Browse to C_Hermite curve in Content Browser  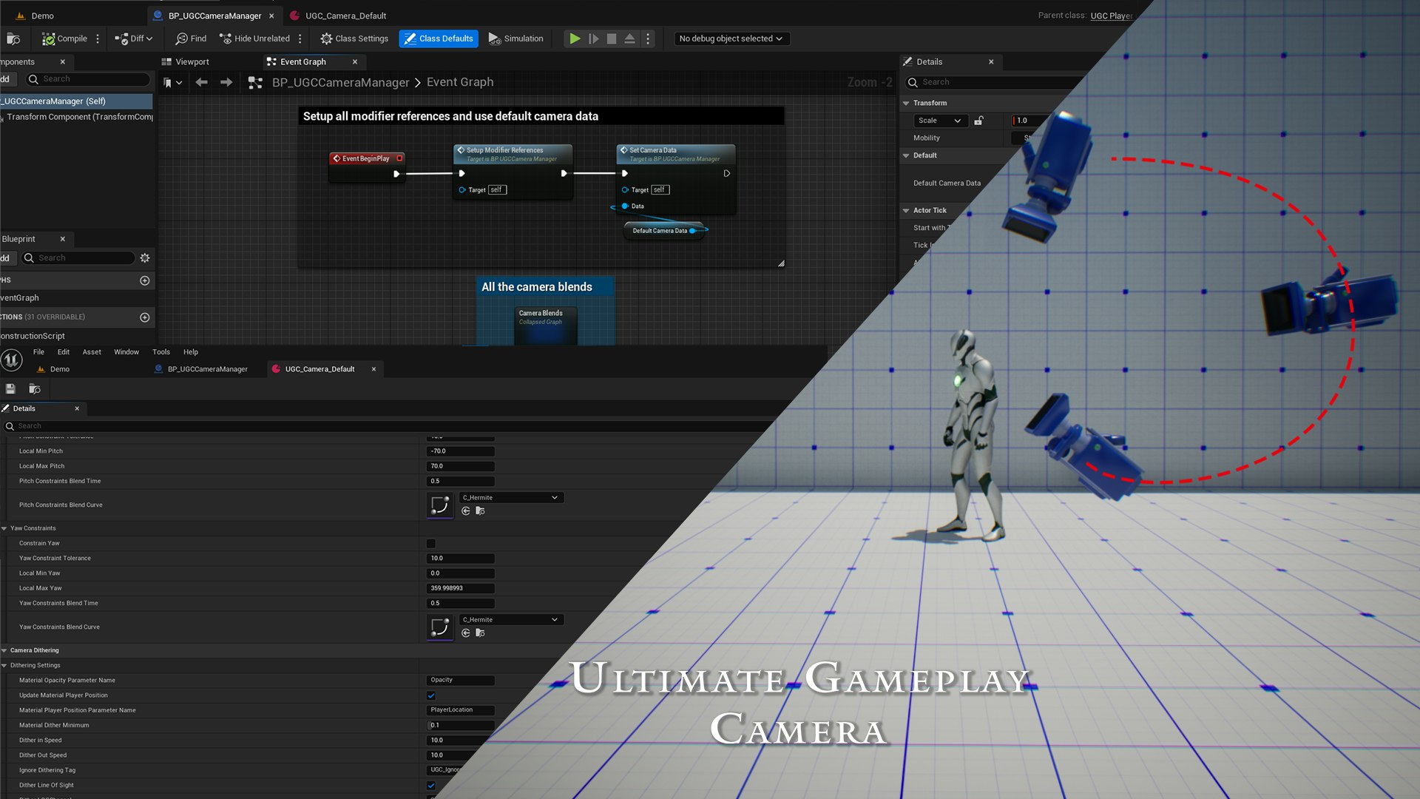(x=480, y=510)
